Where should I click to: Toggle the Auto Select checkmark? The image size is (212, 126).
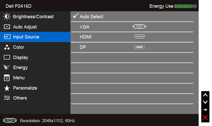click(x=76, y=16)
